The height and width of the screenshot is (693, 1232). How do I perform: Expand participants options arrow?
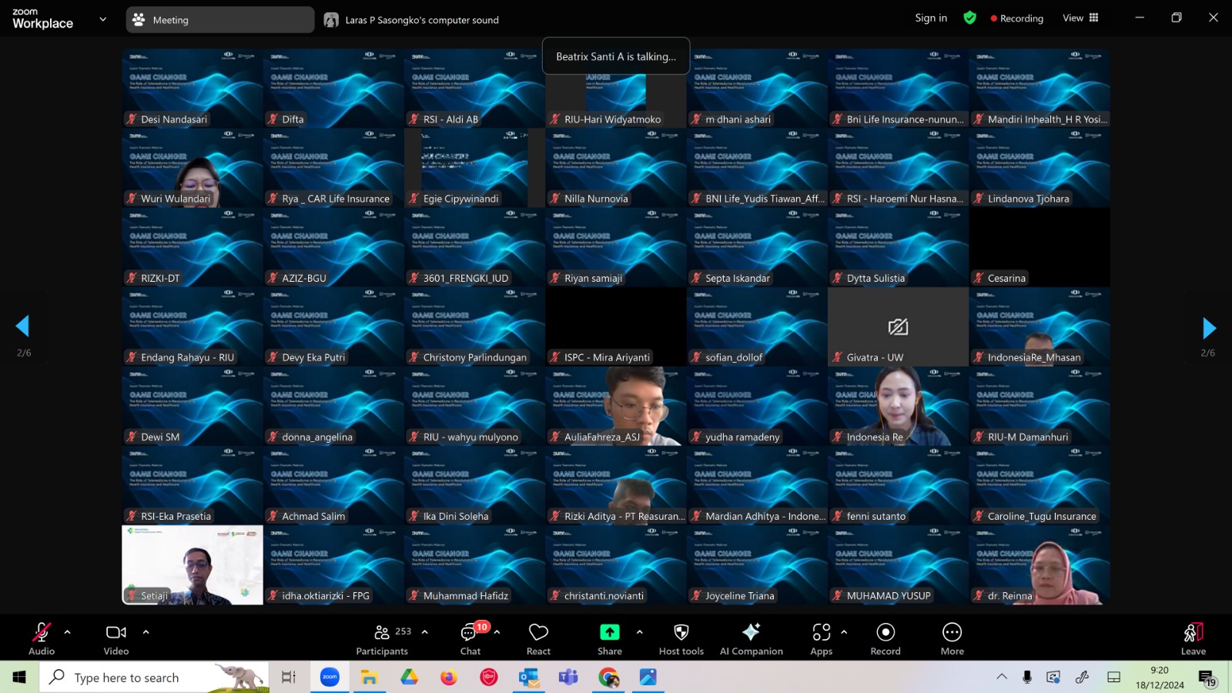(424, 632)
